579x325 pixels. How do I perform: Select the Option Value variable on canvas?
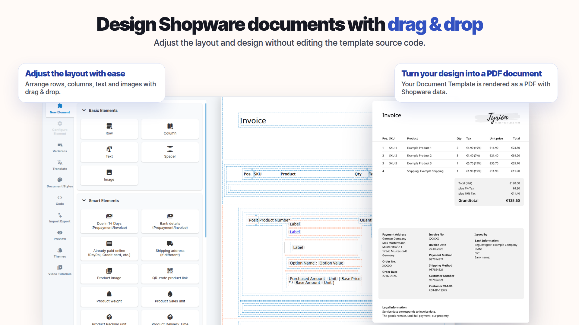tap(331, 263)
